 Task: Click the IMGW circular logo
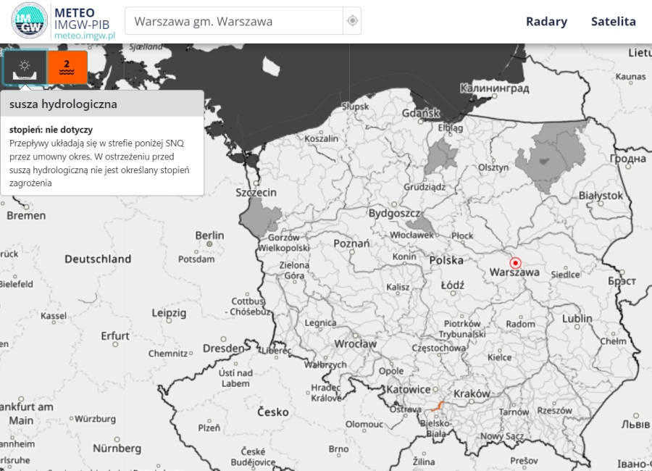tap(29, 21)
